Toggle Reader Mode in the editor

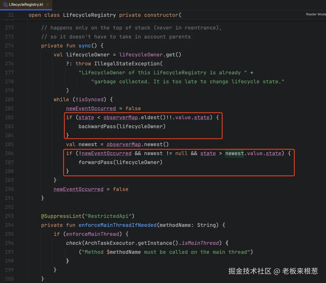tap(316, 14)
